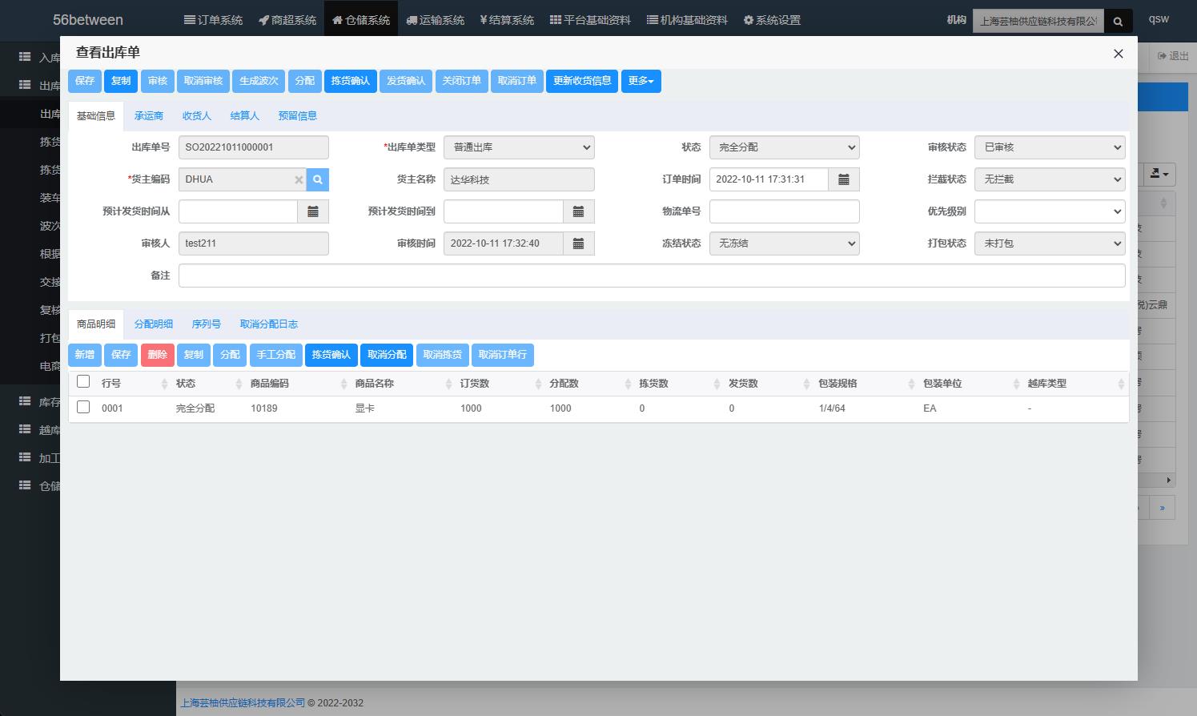
Task: Click the 取消订单行 button
Action: (x=503, y=355)
